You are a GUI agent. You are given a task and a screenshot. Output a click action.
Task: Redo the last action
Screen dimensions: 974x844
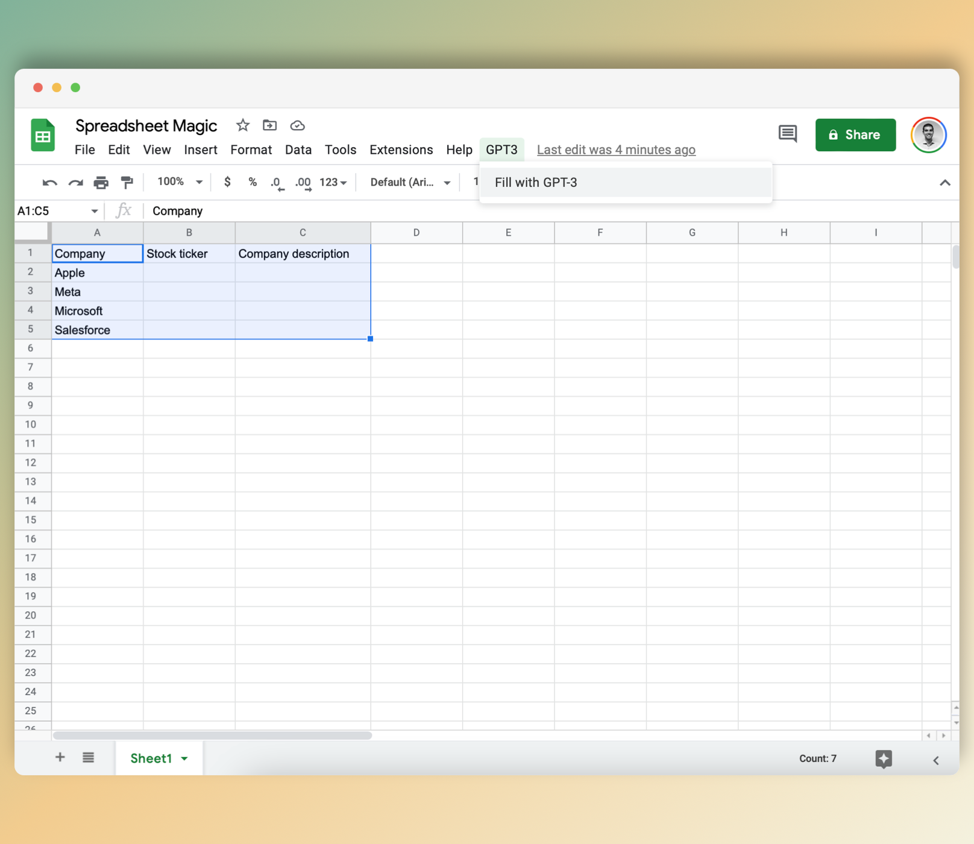pyautogui.click(x=75, y=182)
